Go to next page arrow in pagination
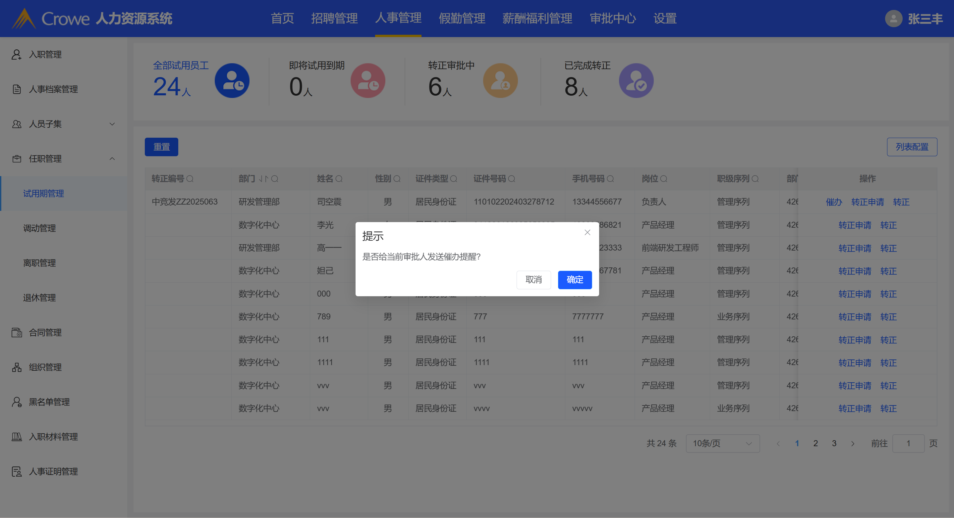Image resolution: width=954 pixels, height=518 pixels. point(853,443)
